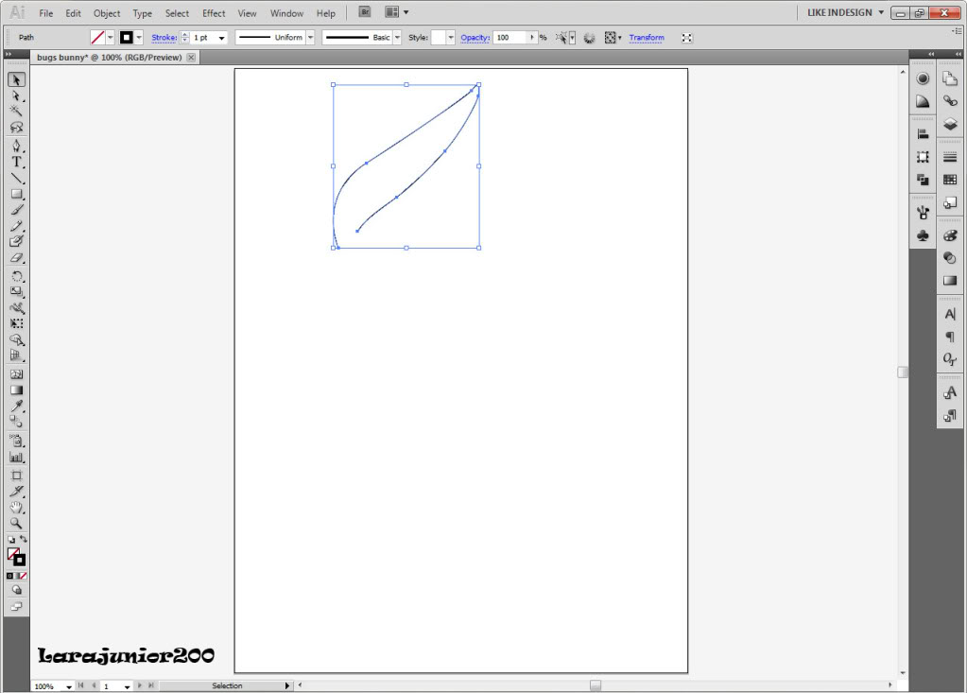Image resolution: width=967 pixels, height=693 pixels.
Task: Select the Magic Wand tool
Action: [x=16, y=111]
